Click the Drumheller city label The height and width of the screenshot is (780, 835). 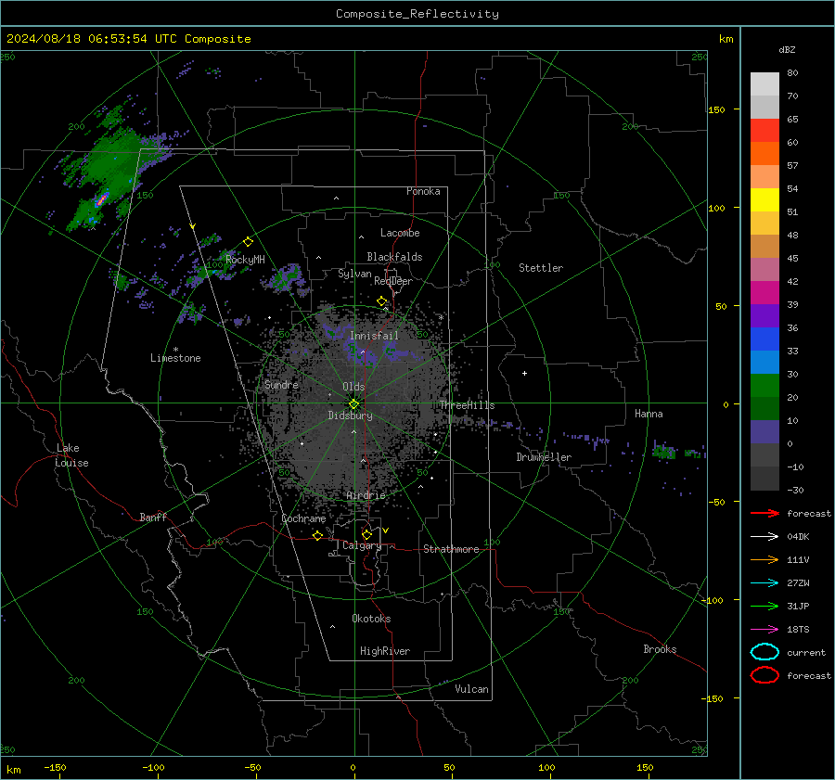point(544,457)
